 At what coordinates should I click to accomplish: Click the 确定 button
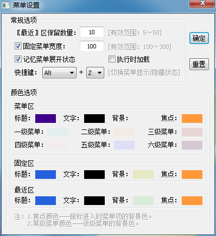pos(199,38)
